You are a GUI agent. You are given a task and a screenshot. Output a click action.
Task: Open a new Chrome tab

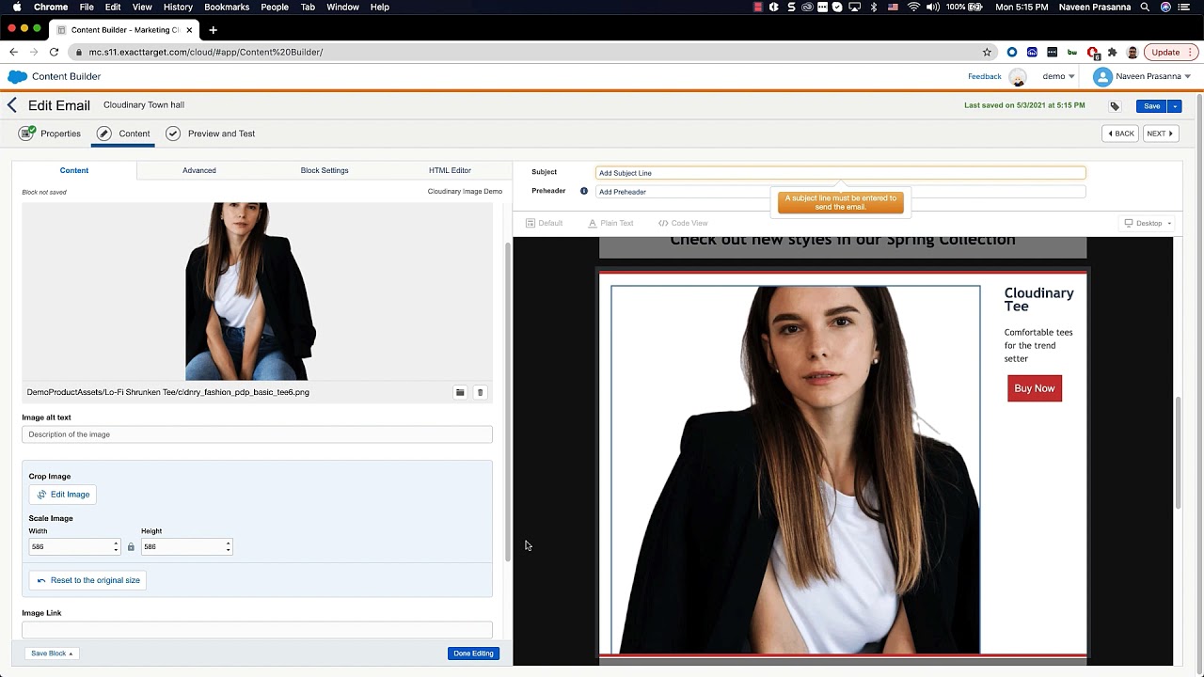click(x=213, y=30)
